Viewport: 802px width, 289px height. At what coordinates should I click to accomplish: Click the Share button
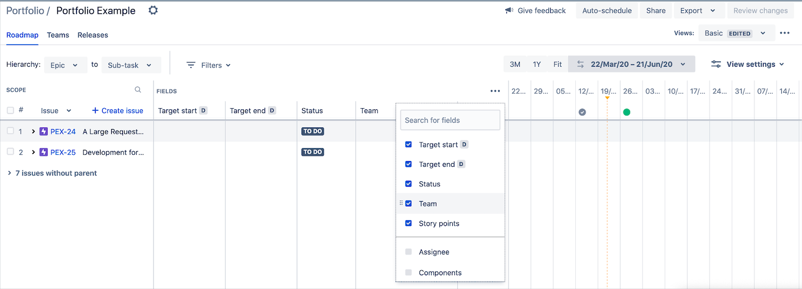tap(656, 11)
